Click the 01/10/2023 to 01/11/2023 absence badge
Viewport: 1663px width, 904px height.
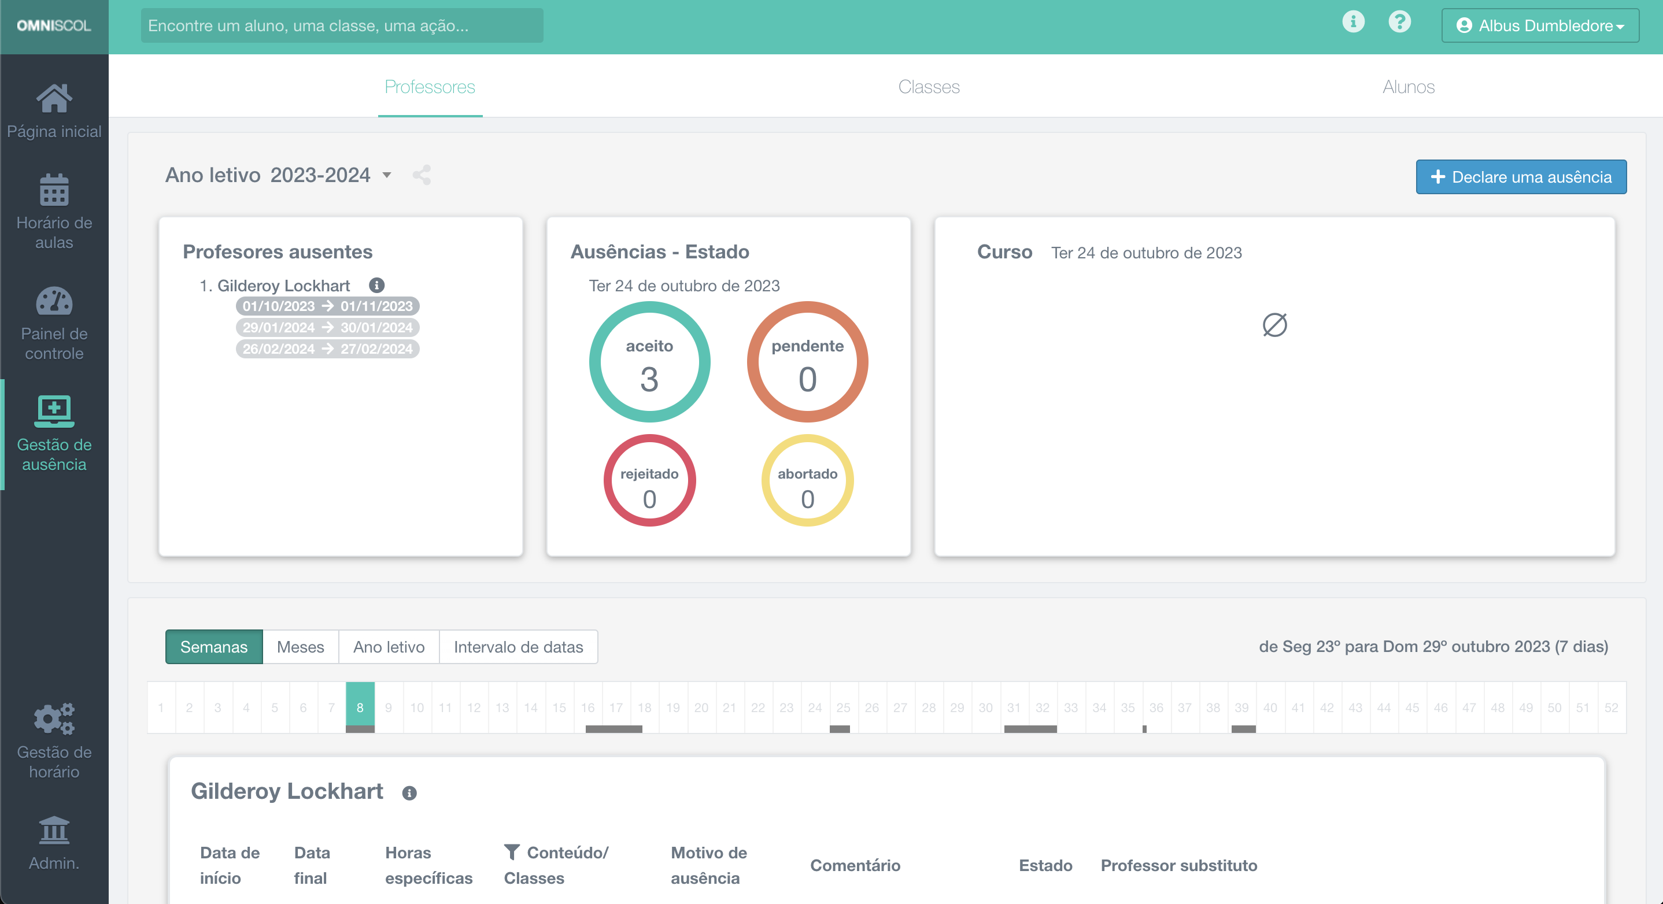tap(327, 306)
